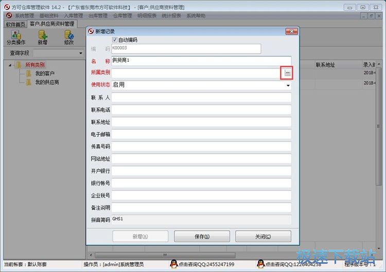
Task: Click 当前帐套：默认账套 status text
Action: [x=25, y=264]
